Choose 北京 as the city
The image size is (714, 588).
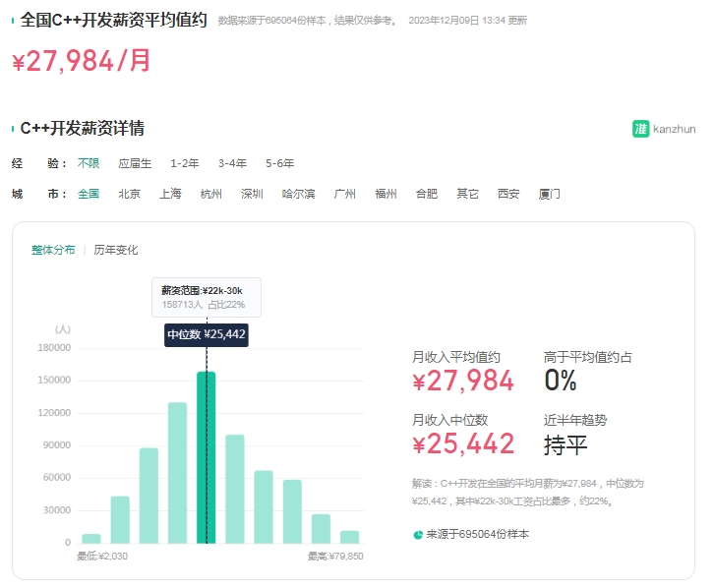coord(129,194)
